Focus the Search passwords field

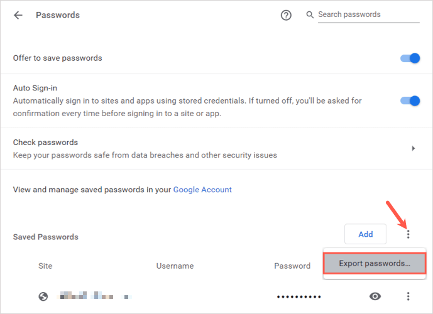[368, 14]
